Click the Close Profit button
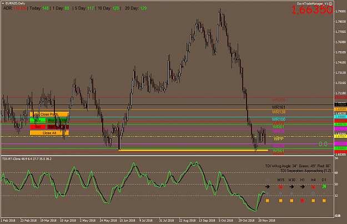This screenshot has width=347, height=224. click(x=49, y=115)
